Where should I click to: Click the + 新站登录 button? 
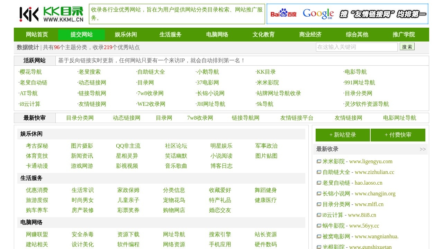click(343, 135)
